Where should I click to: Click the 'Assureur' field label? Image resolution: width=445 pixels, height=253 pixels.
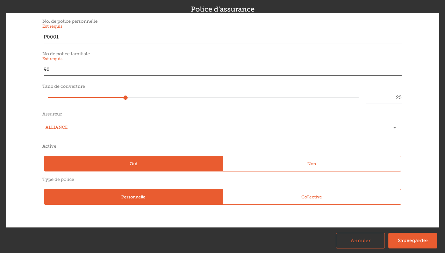(x=52, y=114)
